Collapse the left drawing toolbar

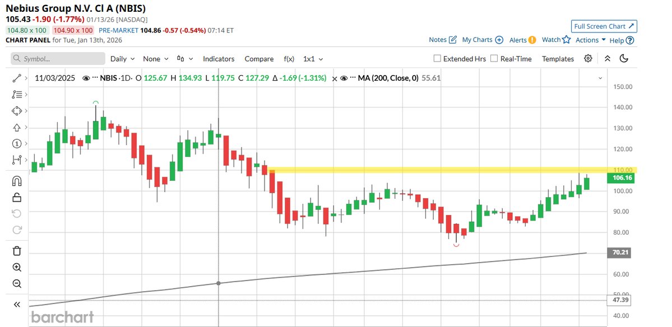[x=17, y=304]
